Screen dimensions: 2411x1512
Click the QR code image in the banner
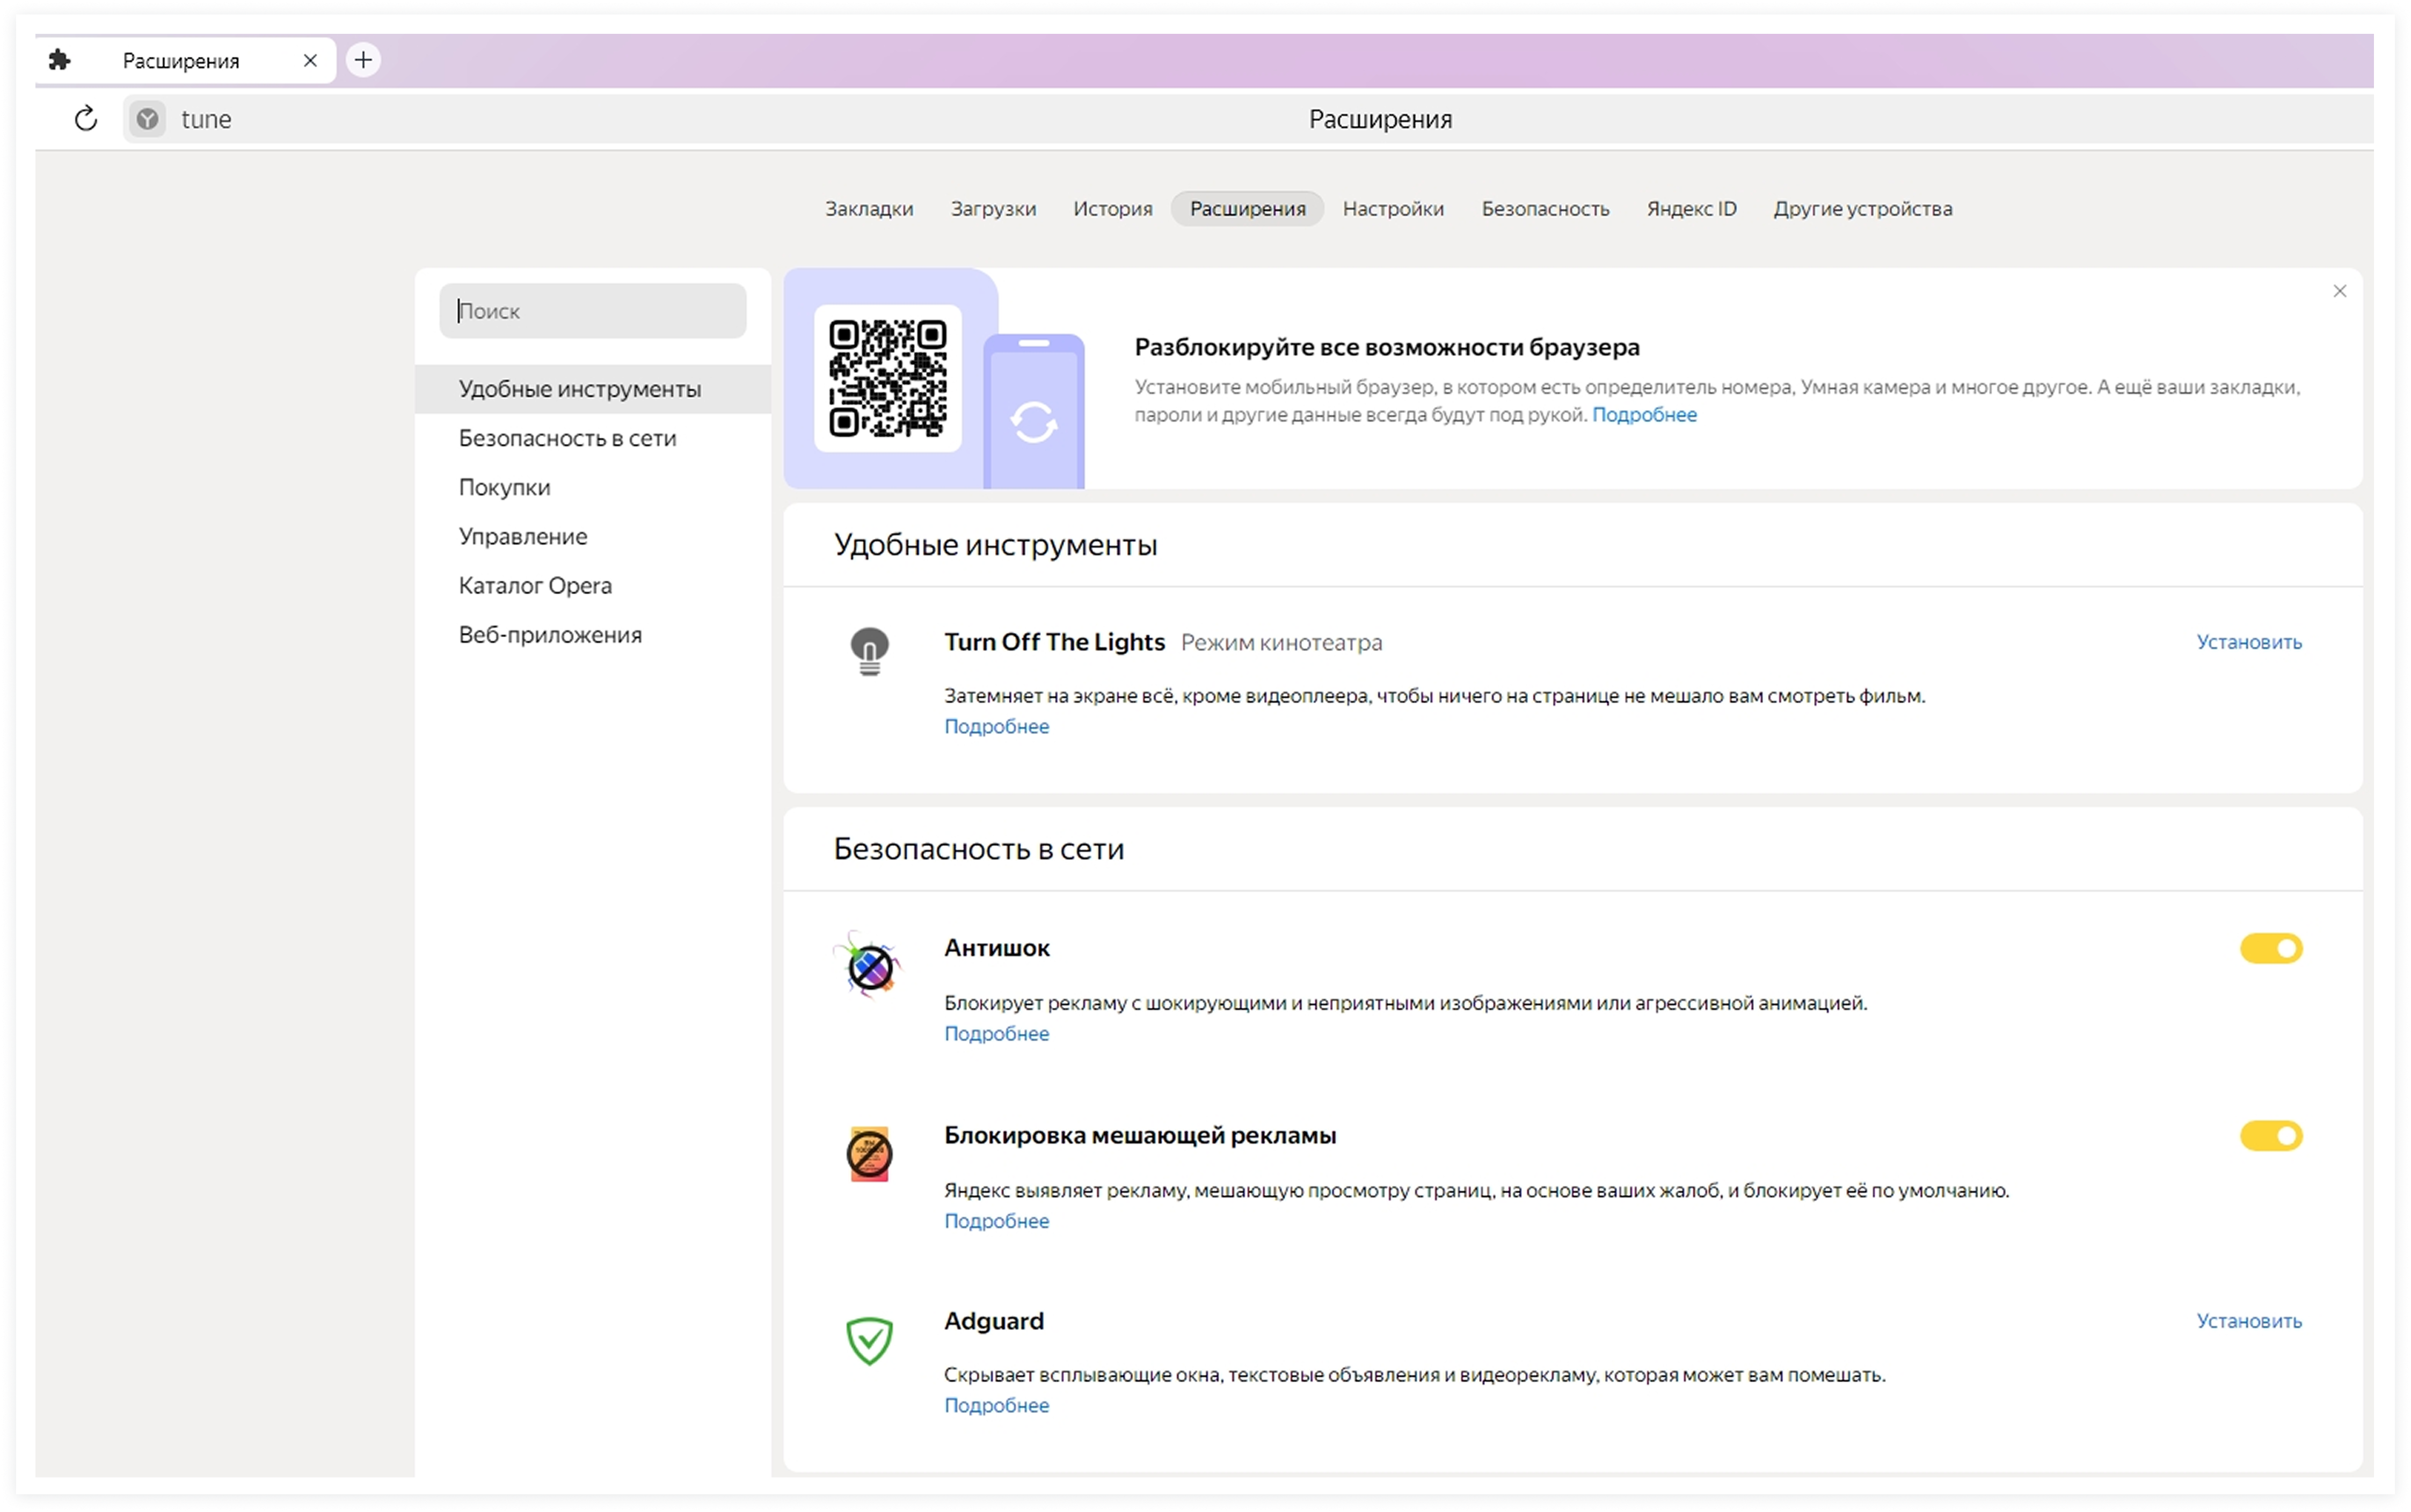[887, 378]
